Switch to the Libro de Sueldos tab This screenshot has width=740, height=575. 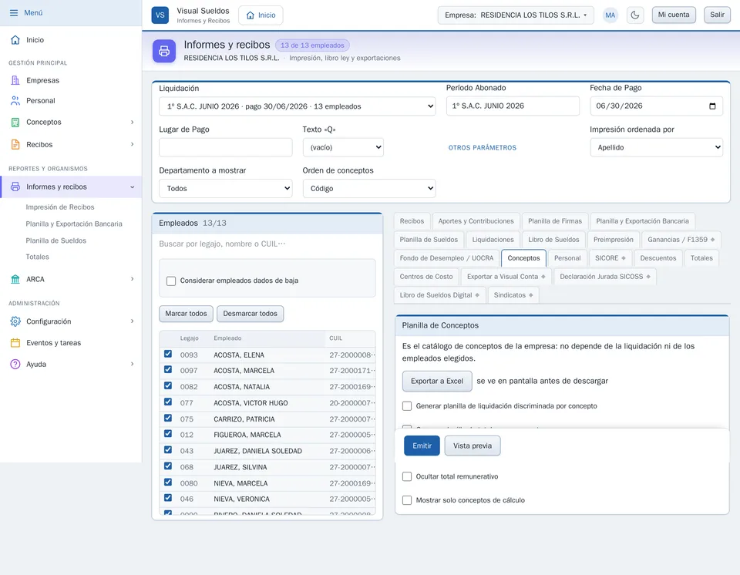[x=553, y=240]
